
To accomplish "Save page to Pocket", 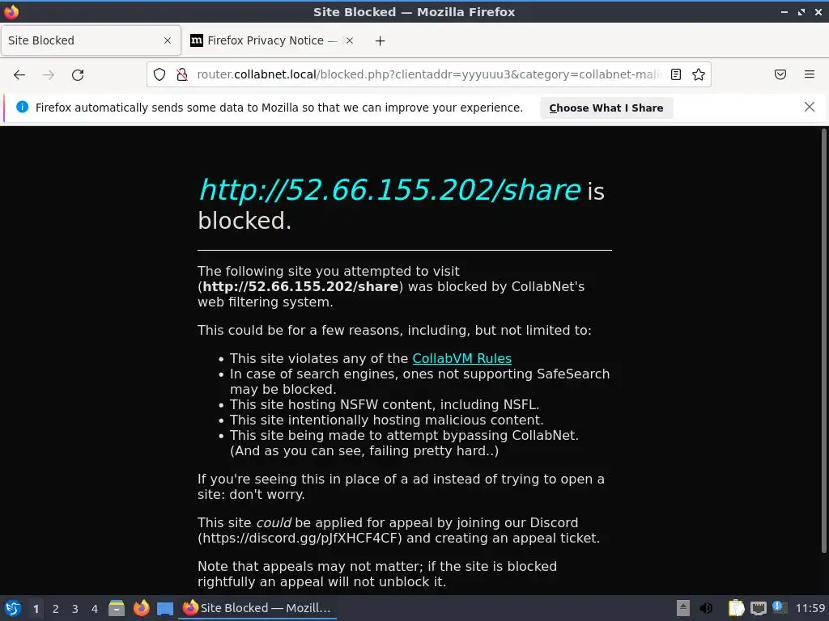I will pyautogui.click(x=780, y=74).
